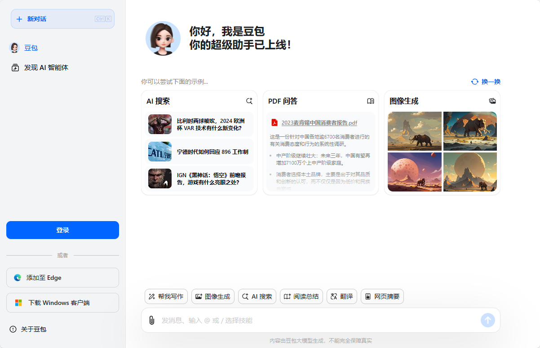Image resolution: width=540 pixels, height=348 pixels.
Task: Attach a file using the paperclip icon
Action: tap(152, 320)
